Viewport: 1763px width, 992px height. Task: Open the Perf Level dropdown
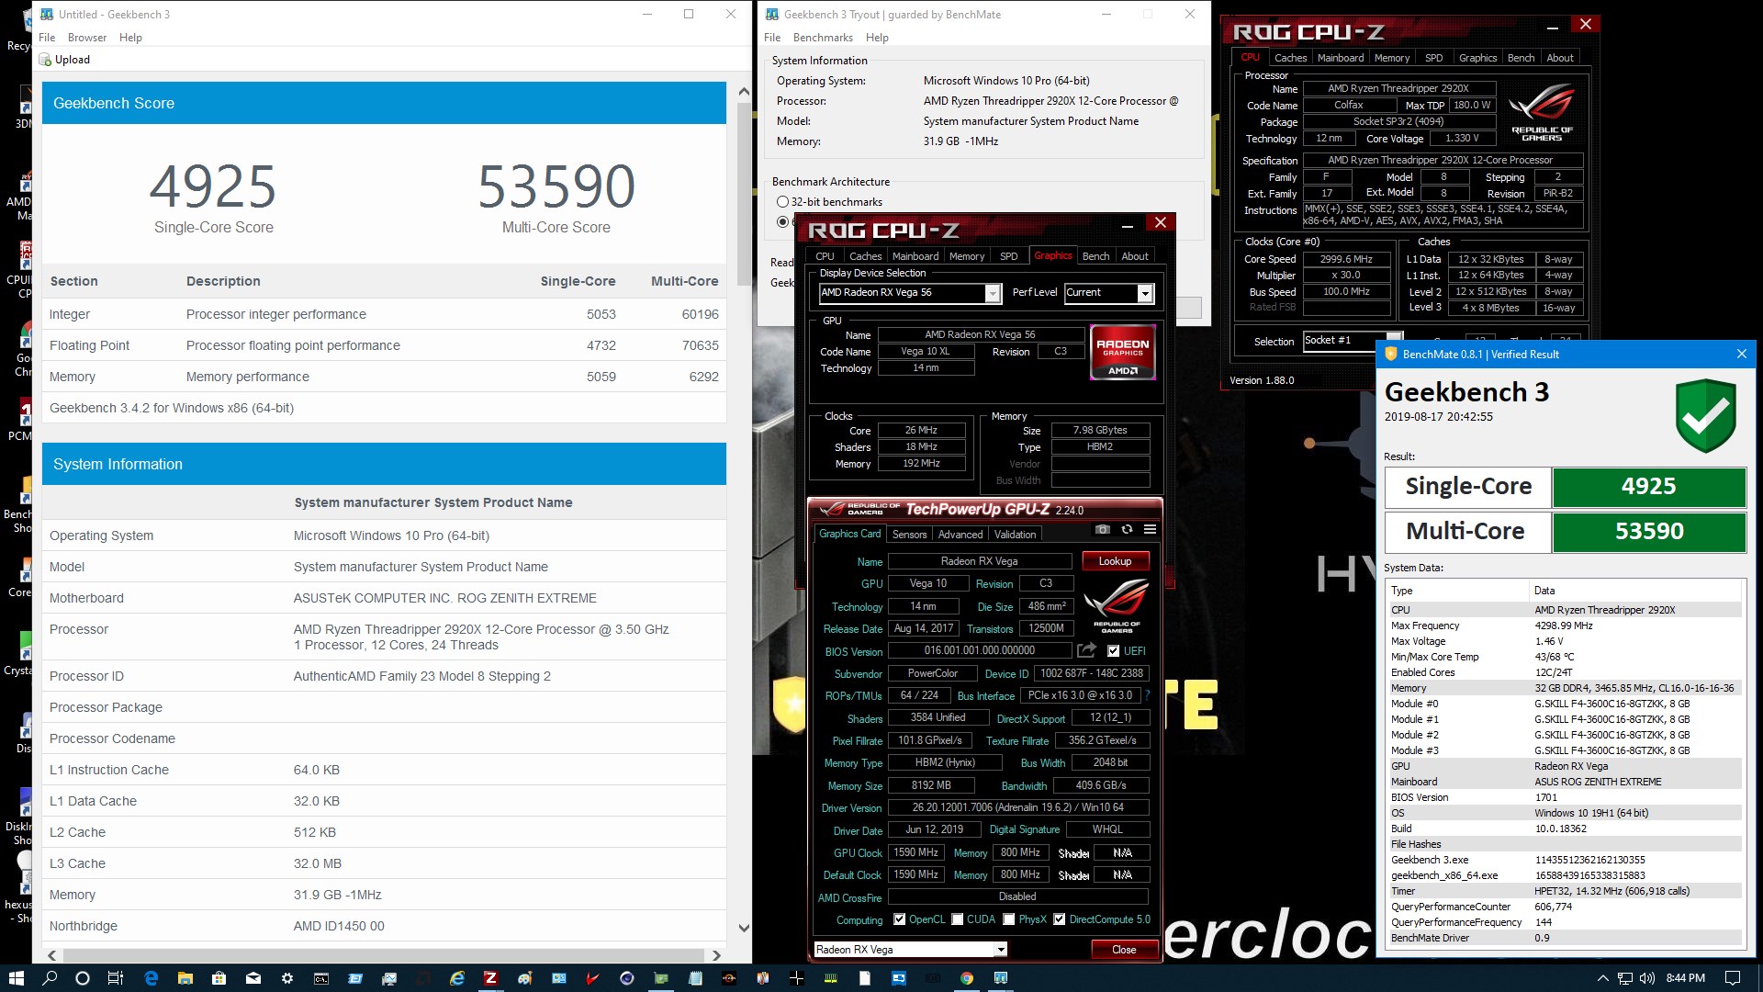tap(1108, 293)
